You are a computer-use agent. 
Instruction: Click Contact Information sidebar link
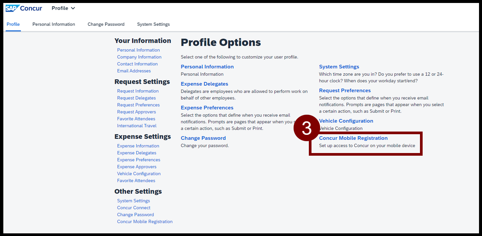(x=137, y=64)
